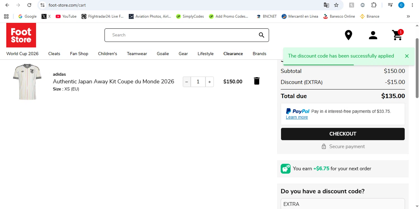
Task: Click the PayPal logo
Action: (x=297, y=111)
